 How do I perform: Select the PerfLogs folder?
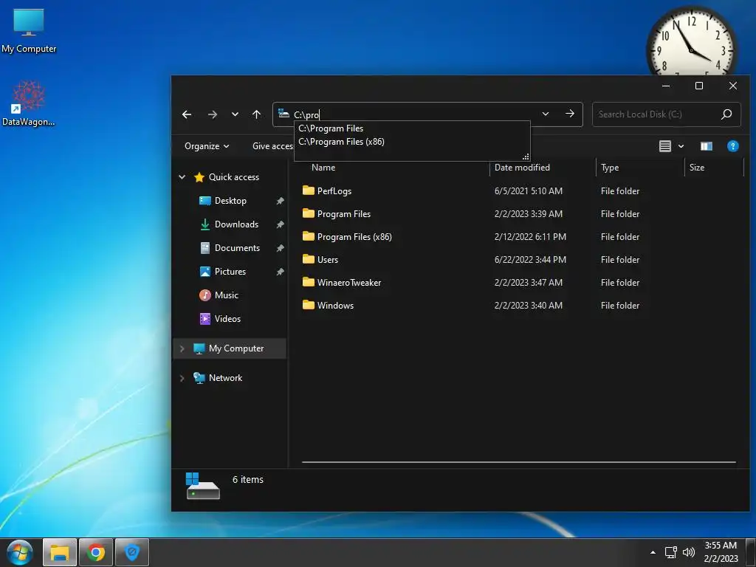pyautogui.click(x=334, y=191)
